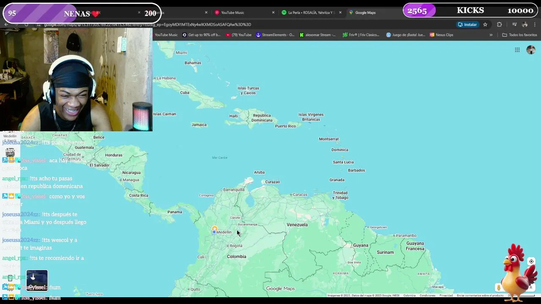Image resolution: width=541 pixels, height=304 pixels.
Task: Expand the map layers chevron panel
Action: [x=531, y=288]
